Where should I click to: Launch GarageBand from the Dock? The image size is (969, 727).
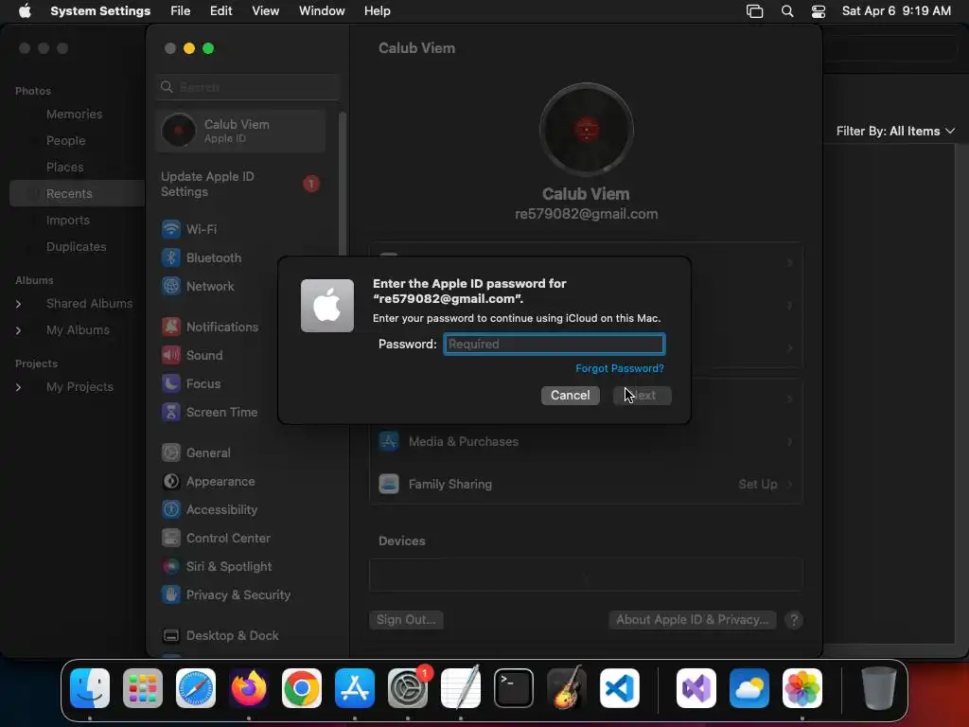coord(567,688)
